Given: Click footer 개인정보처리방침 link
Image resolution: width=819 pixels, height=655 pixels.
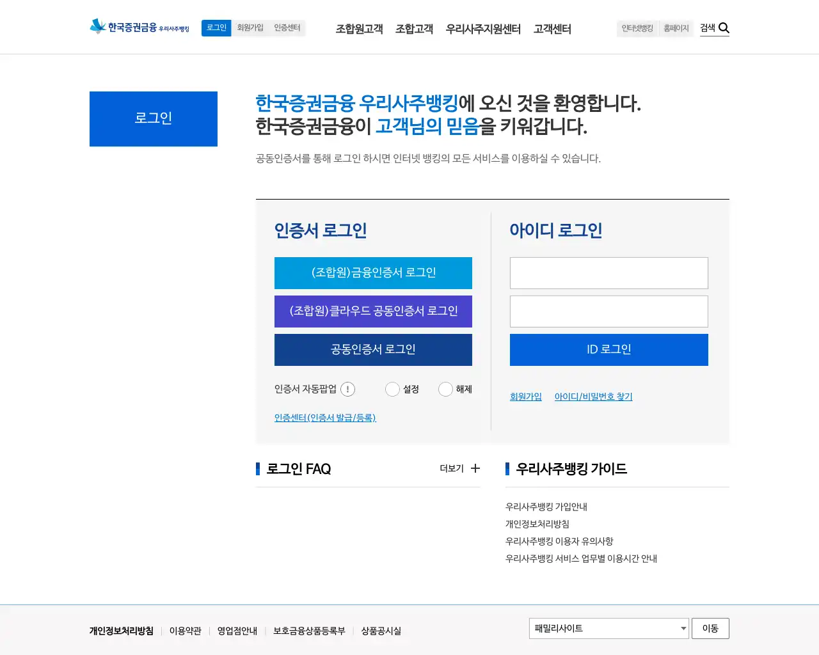Looking at the screenshot, I should pyautogui.click(x=122, y=631).
